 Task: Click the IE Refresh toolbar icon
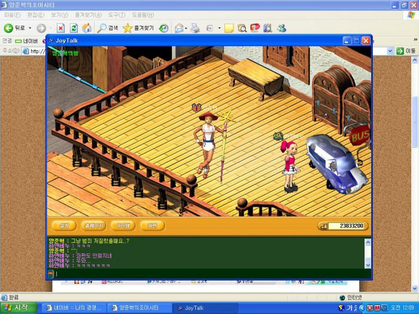(74, 28)
